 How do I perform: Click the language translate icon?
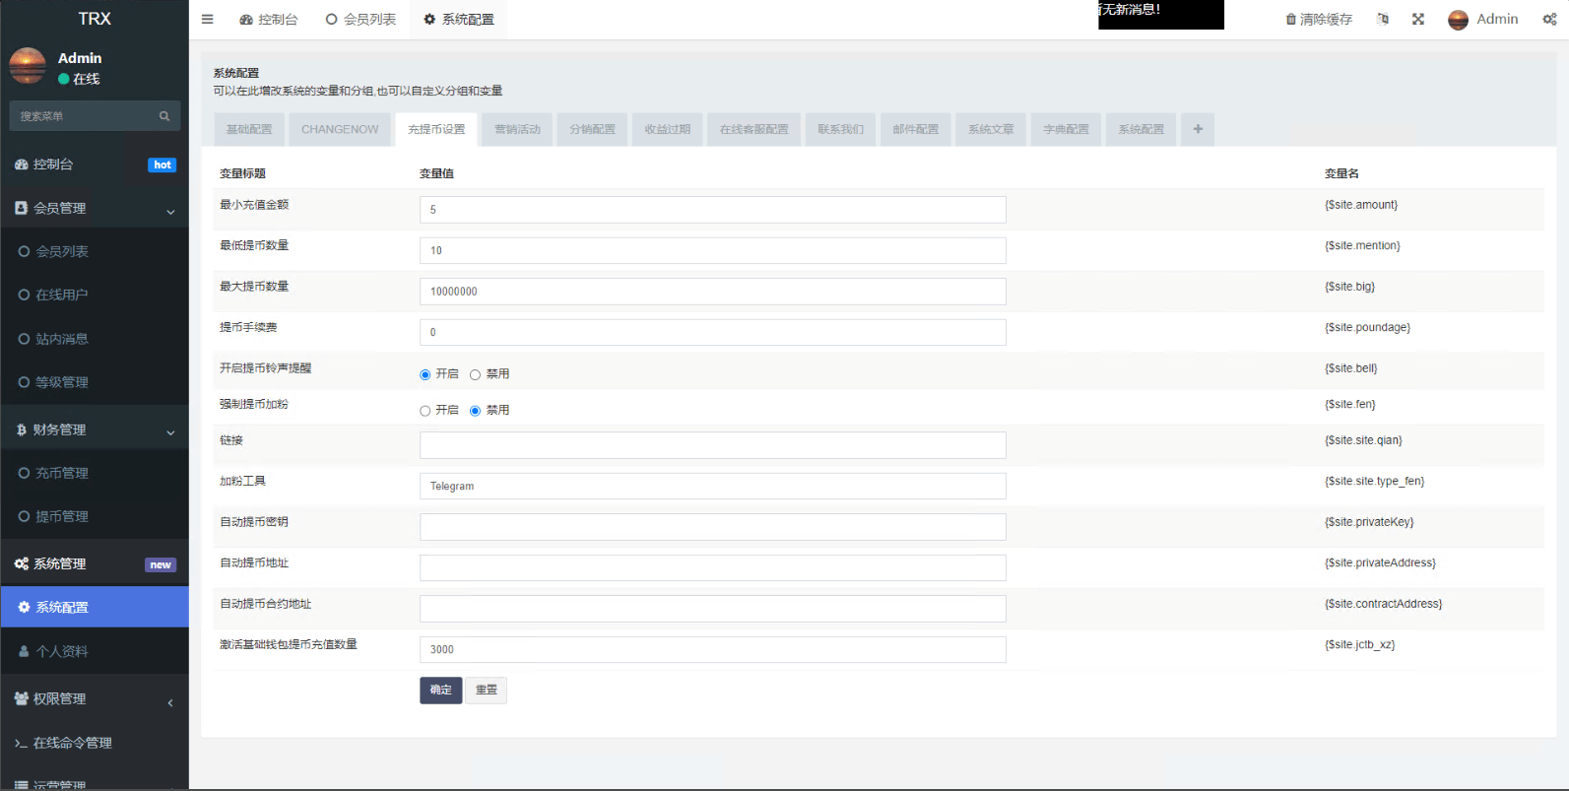click(x=1383, y=19)
